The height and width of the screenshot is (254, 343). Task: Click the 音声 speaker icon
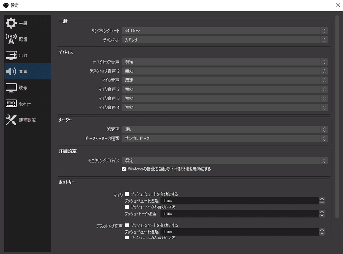12,70
